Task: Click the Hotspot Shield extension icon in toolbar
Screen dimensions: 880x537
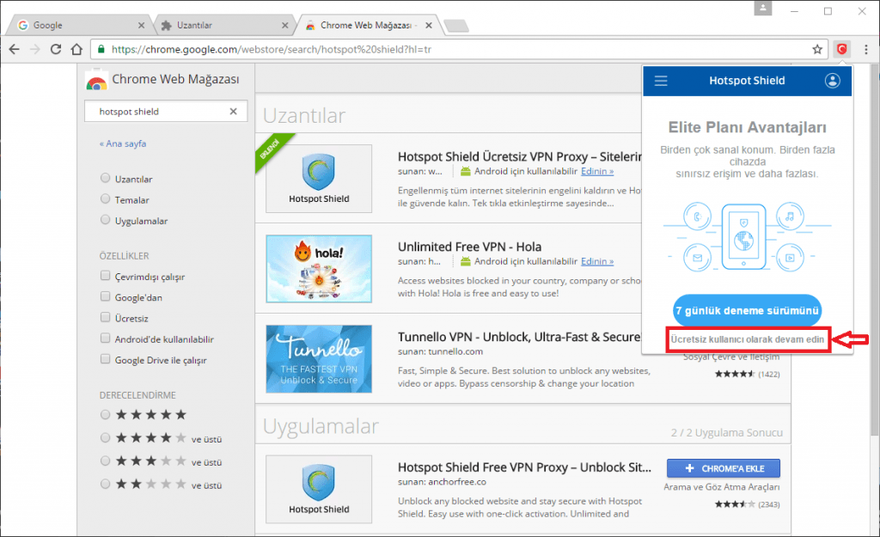Action: tap(841, 49)
